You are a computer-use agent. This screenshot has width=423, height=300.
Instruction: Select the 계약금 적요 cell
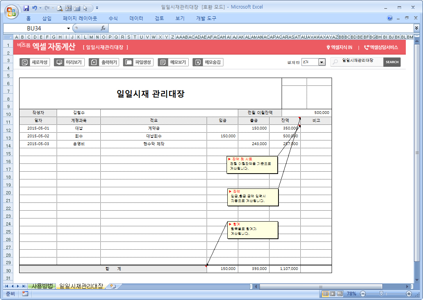coord(154,128)
